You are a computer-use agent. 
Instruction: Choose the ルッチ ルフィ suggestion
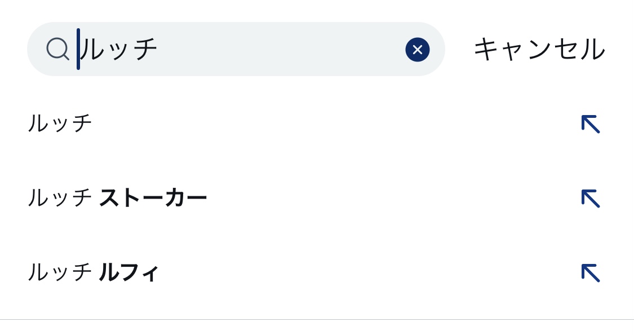click(x=94, y=272)
